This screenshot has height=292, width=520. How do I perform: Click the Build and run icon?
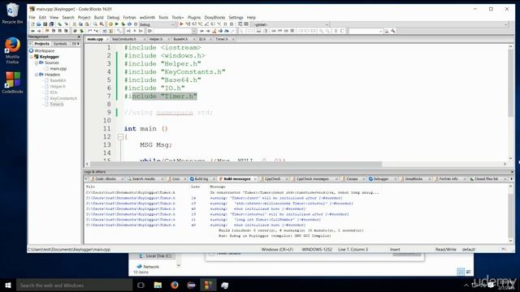[123, 24]
